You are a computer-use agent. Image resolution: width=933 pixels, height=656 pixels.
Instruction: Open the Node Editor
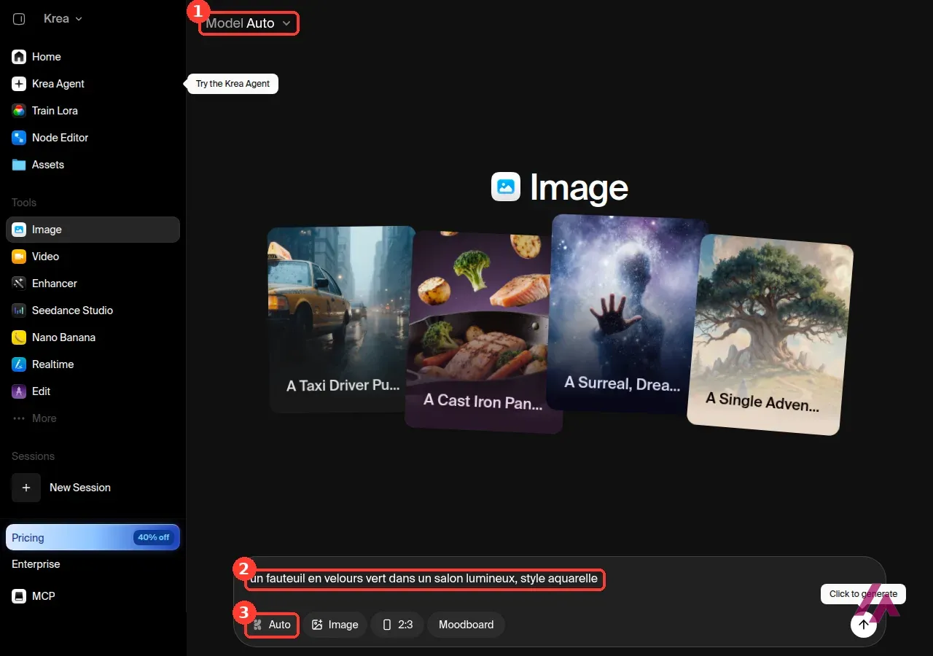point(93,138)
